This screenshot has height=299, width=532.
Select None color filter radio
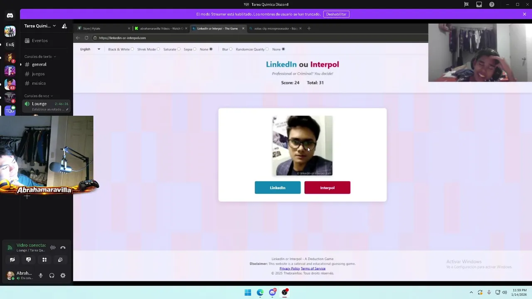click(211, 49)
